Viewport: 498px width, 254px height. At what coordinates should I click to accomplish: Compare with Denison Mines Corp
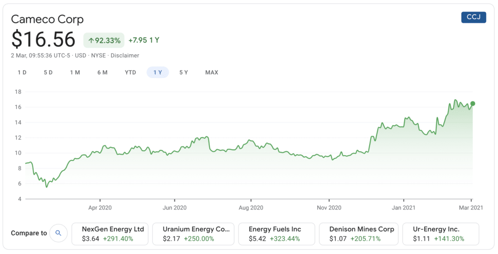[x=359, y=234]
